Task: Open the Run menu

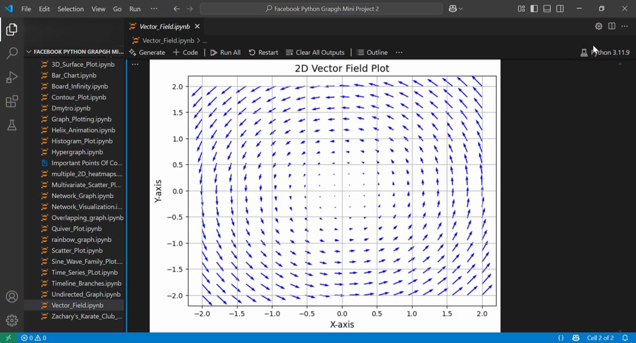Action: coord(135,9)
